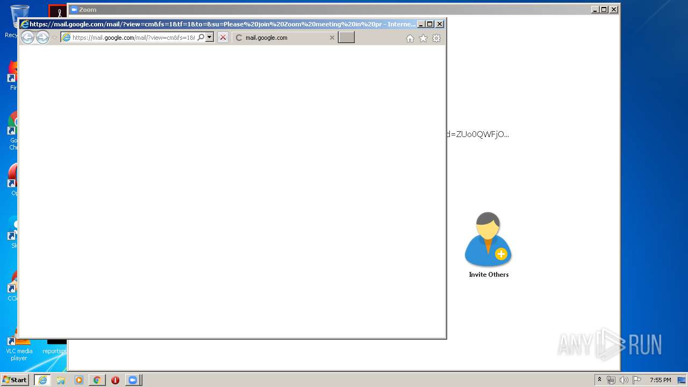Open Opera browser from taskbar
Viewport: 688px width, 387px height.
click(x=115, y=380)
